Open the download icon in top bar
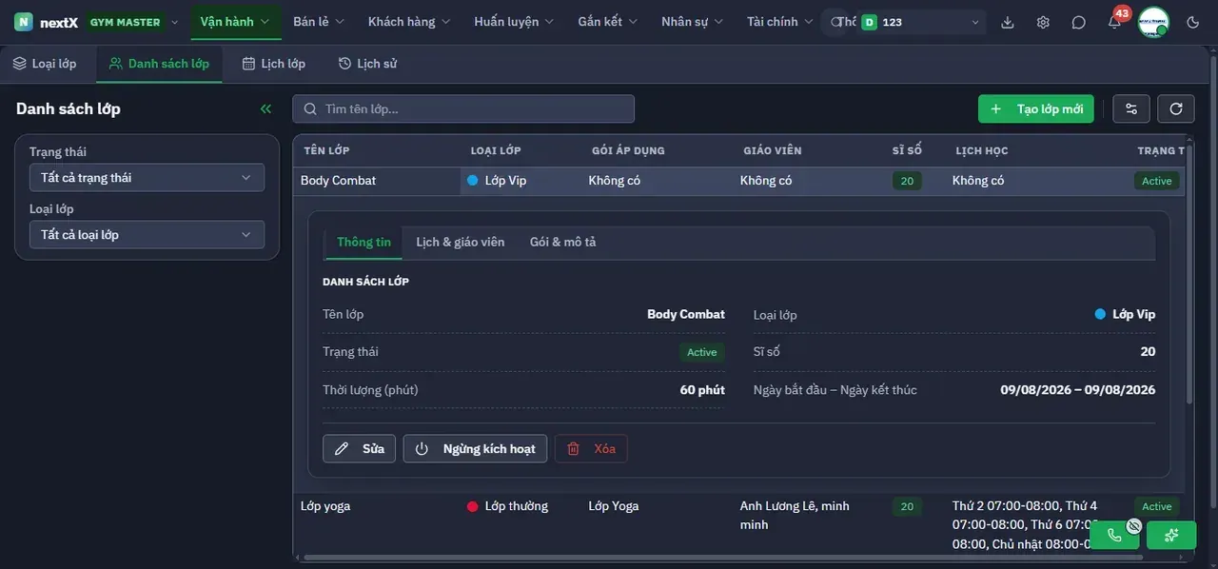Viewport: 1218px width, 569px height. point(1008,22)
